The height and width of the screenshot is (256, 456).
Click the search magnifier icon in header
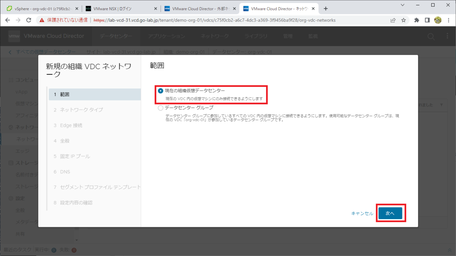tap(431, 36)
